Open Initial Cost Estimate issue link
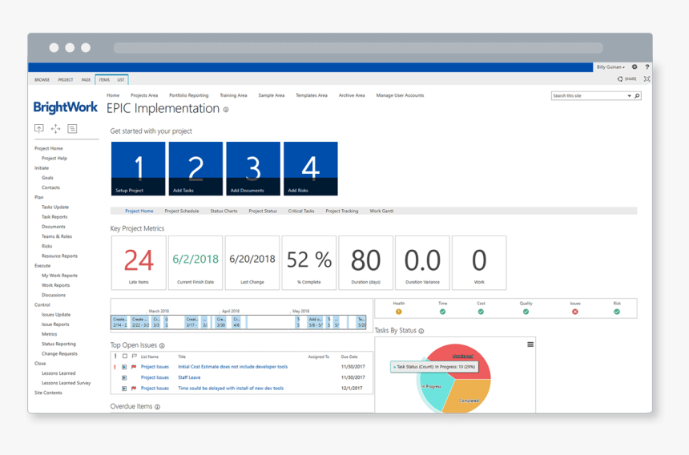 pyautogui.click(x=233, y=367)
